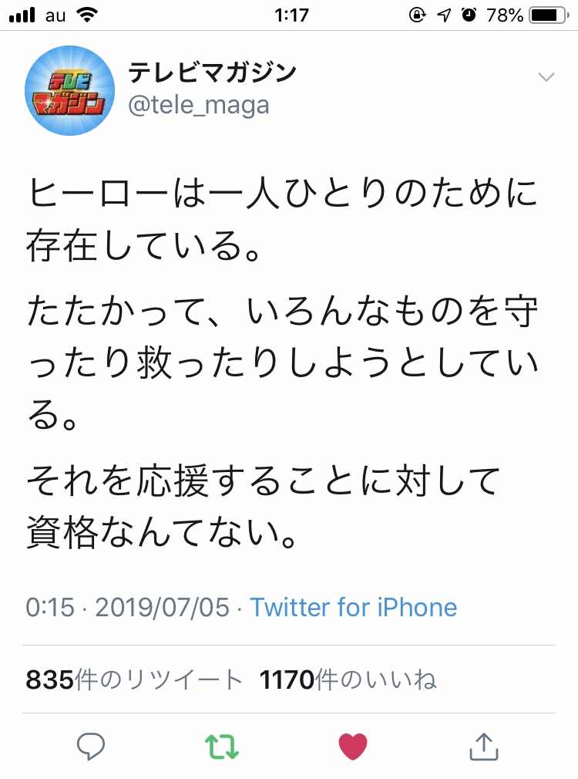Screen dimensions: 578x779
Task: Open テレビマガジン profile picture
Action: click(70, 91)
